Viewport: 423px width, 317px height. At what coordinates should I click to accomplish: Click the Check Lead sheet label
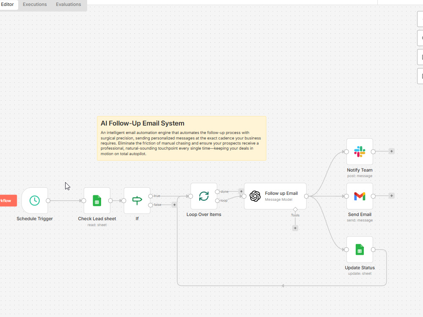pos(97,219)
